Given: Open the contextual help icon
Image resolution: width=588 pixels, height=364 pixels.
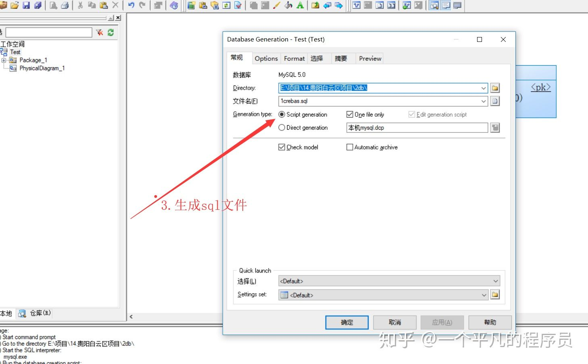Looking at the screenshot, I should (174, 5).
